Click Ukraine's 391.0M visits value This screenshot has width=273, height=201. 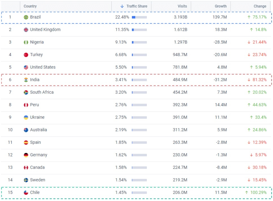pos(180,117)
